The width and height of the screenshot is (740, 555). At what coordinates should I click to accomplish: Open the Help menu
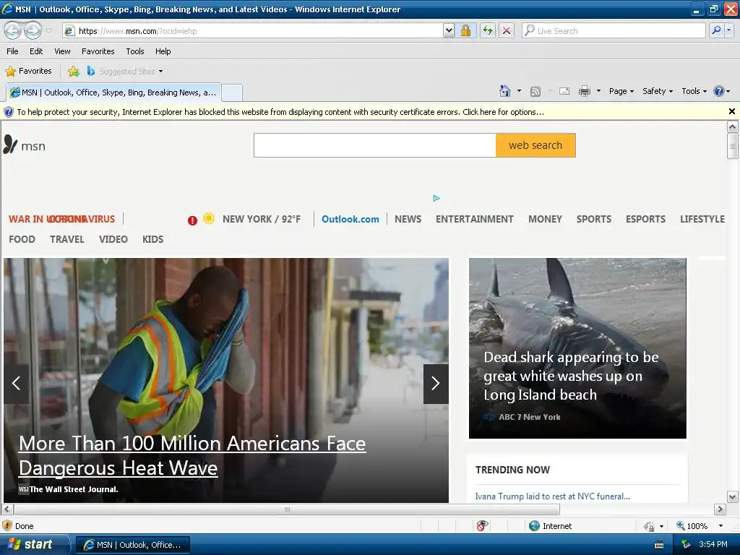pos(163,51)
